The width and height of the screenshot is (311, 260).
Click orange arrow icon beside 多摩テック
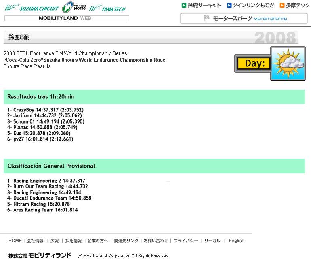tap(282, 5)
